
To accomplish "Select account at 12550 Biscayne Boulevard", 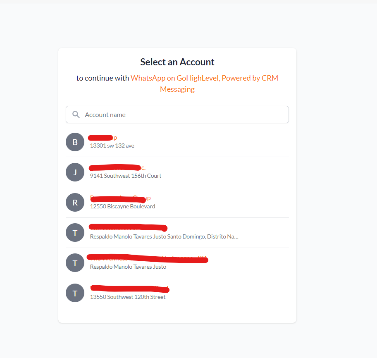I will 177,203.
